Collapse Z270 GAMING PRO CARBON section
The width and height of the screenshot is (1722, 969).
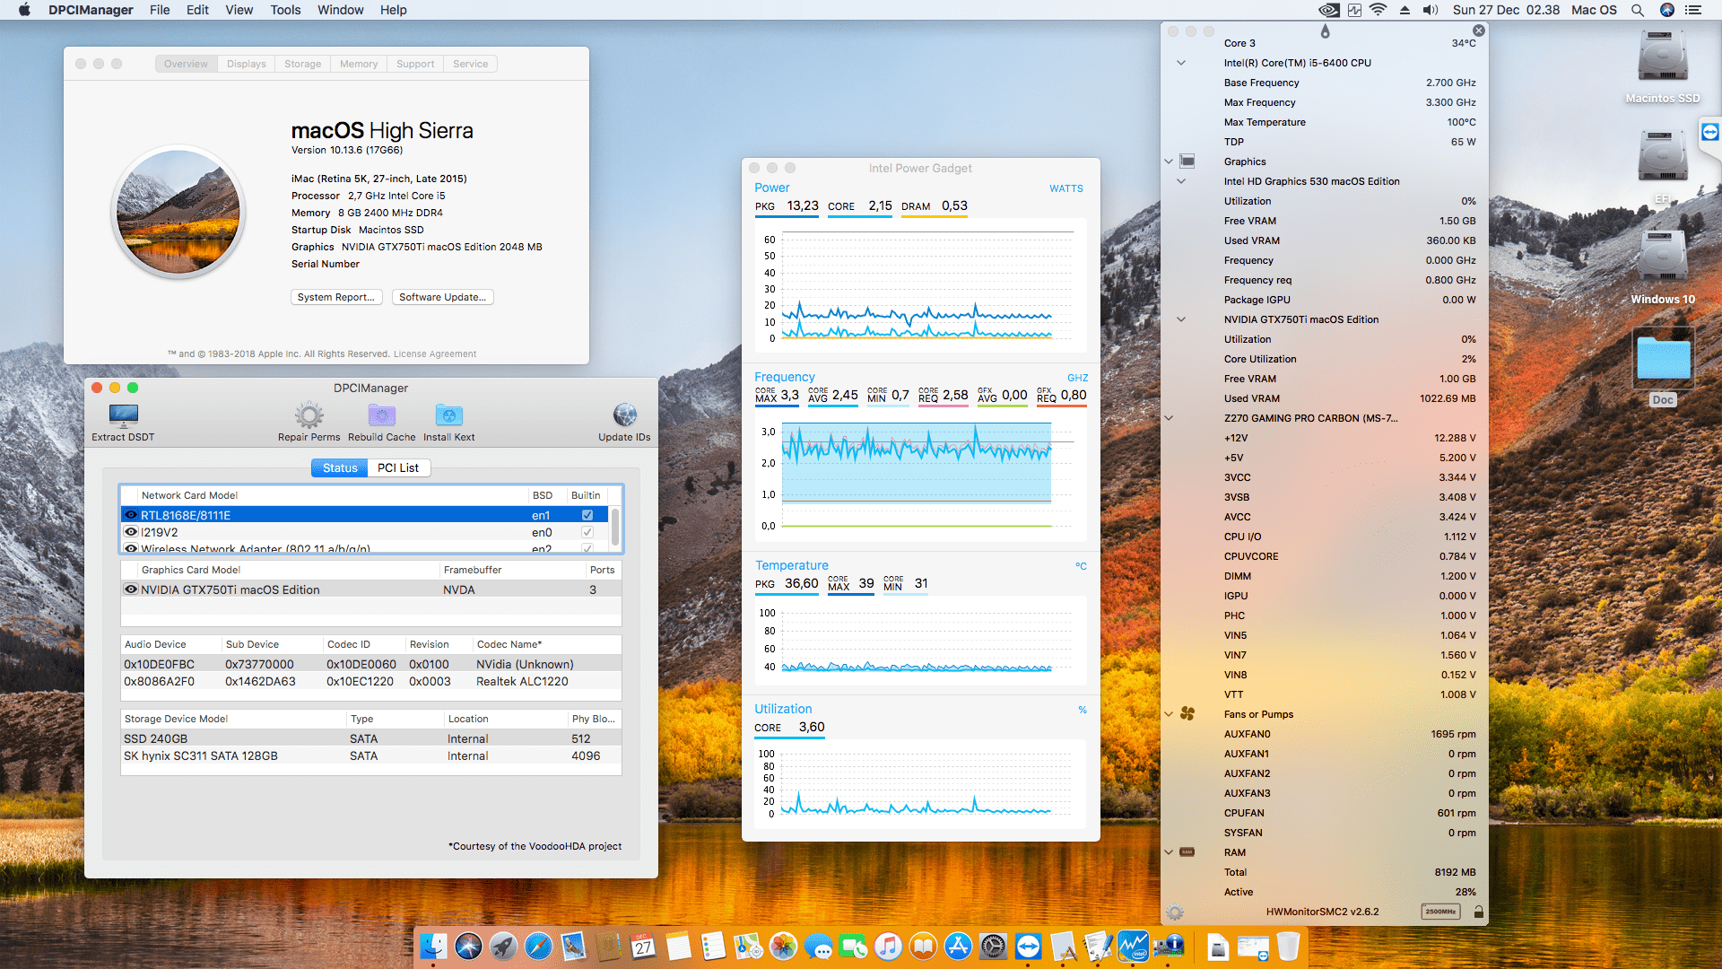pyautogui.click(x=1169, y=418)
